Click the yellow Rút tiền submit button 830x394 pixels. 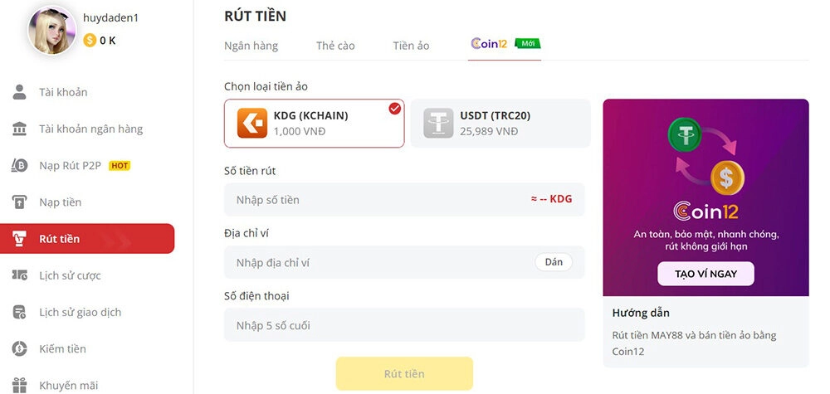[x=404, y=373]
